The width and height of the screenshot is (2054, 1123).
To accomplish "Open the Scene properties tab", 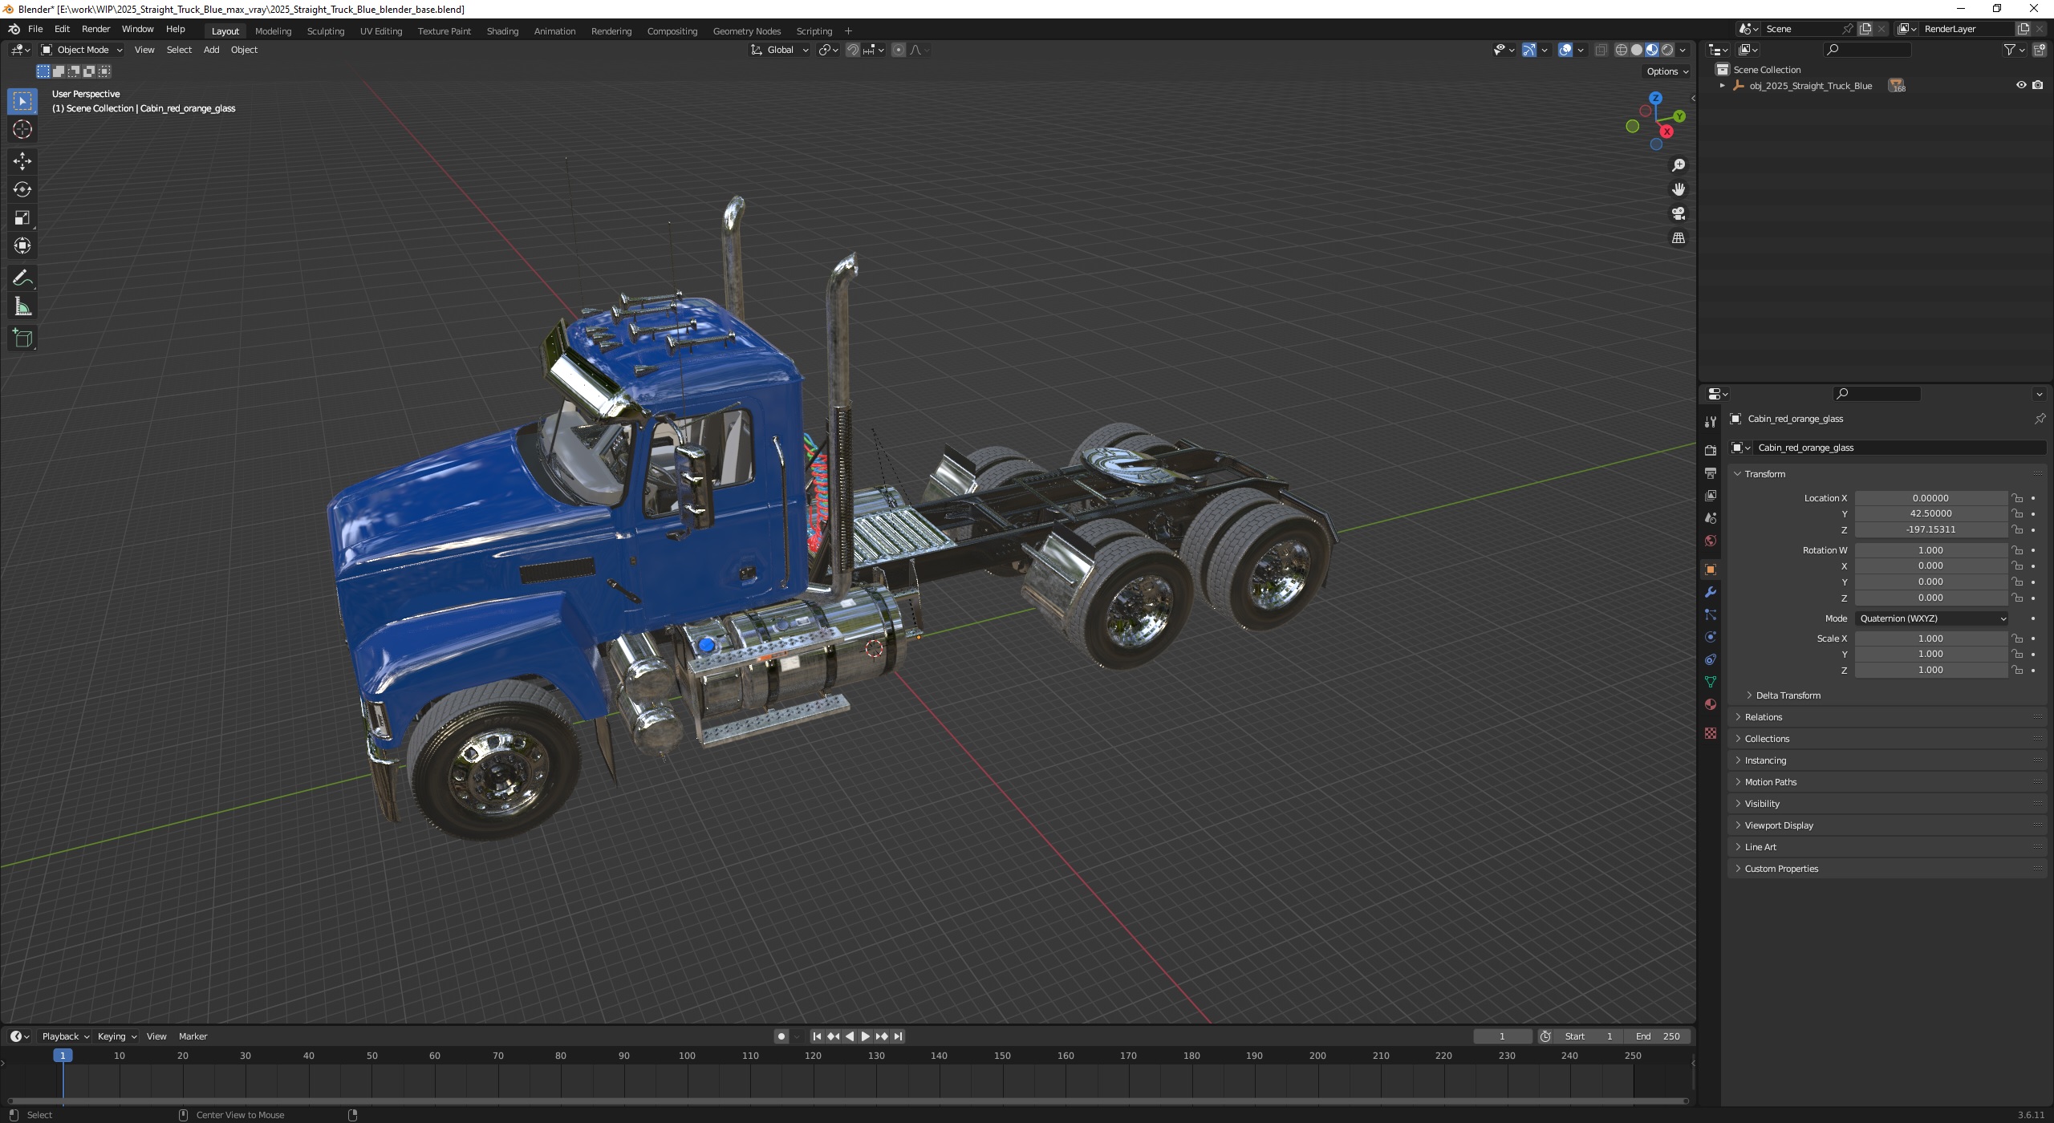I will coord(1711,518).
